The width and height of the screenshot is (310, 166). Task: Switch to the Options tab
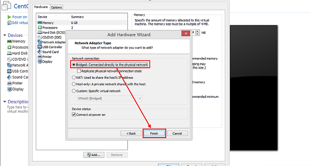click(x=56, y=7)
